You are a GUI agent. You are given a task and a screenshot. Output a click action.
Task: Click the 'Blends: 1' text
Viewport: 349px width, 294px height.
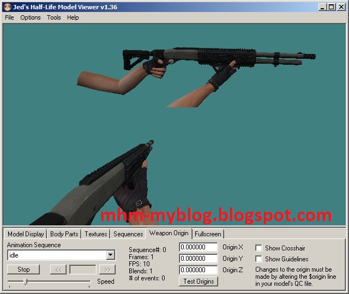[x=141, y=271]
